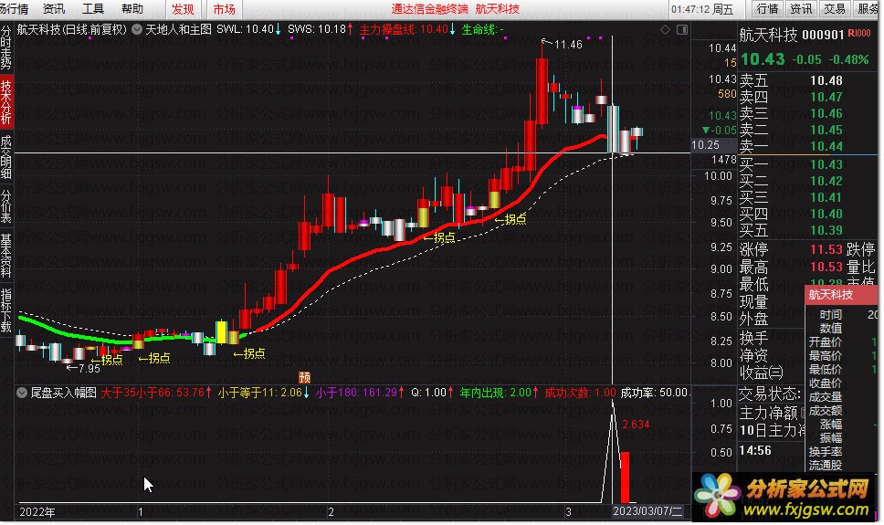
Task: Click the 涨停 price 11.53
Action: (x=826, y=249)
